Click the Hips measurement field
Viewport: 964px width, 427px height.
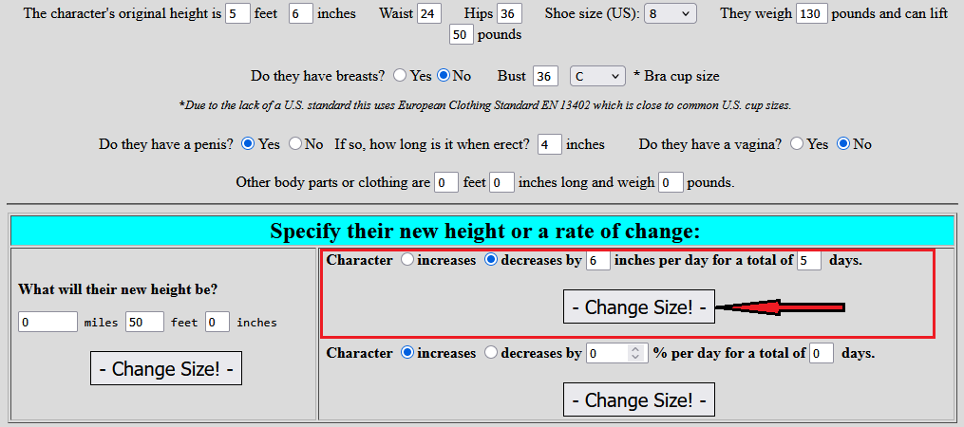(509, 14)
